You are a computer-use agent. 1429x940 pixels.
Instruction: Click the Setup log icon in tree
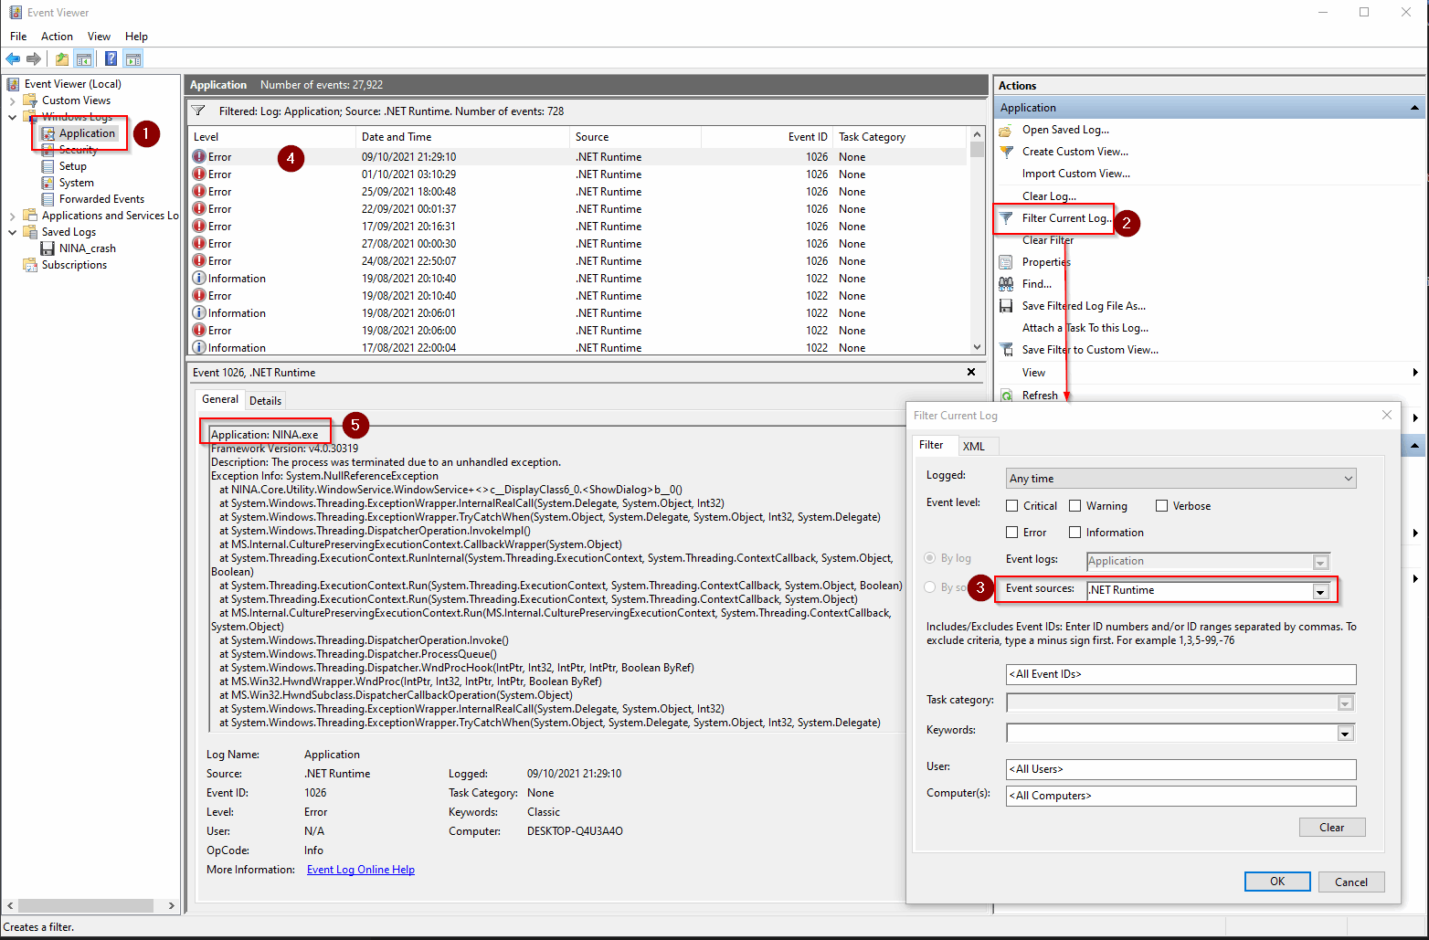click(48, 166)
